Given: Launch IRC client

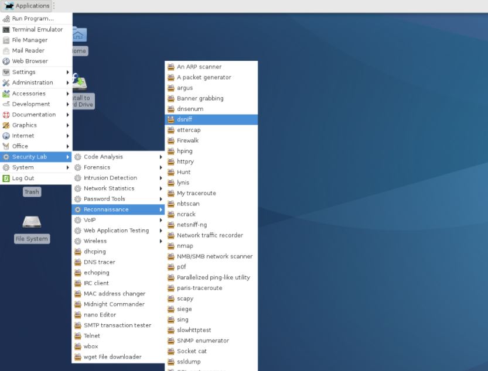Looking at the screenshot, I should [118, 283].
